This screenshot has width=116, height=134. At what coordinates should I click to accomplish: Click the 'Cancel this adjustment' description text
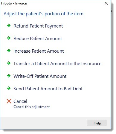tap(32, 107)
